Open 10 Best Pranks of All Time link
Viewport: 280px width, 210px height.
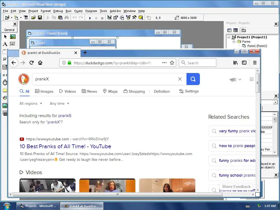click(65, 146)
